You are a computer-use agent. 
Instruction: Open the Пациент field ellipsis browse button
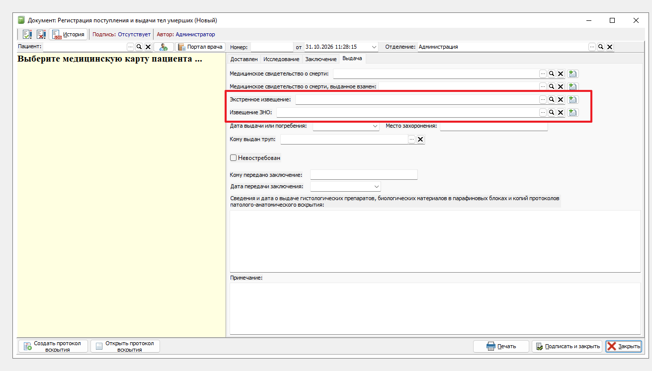(x=131, y=47)
